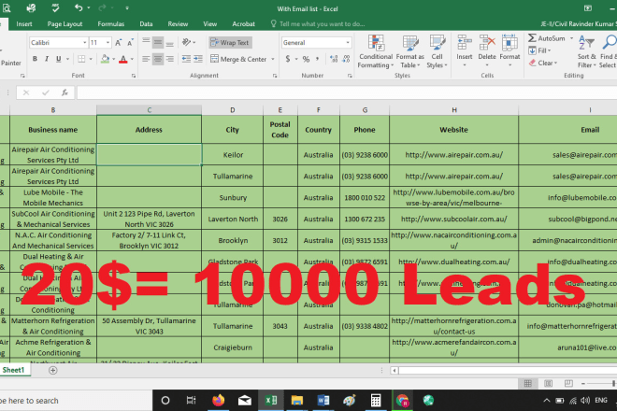Viewport: 617px width, 411px height.
Task: Open Font dialog launcher
Action: tap(134, 76)
